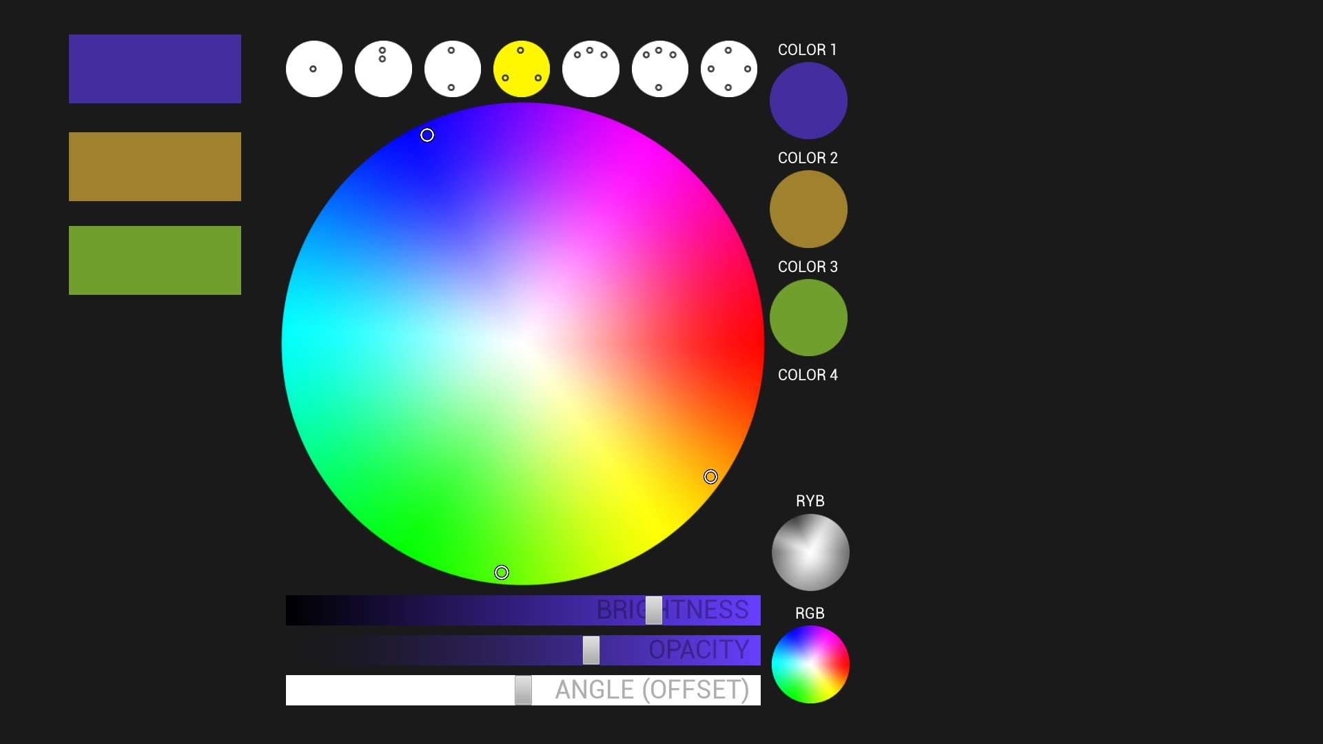Select the four-dot square tetradic harmony icon
The height and width of the screenshot is (744, 1323).
tap(729, 69)
